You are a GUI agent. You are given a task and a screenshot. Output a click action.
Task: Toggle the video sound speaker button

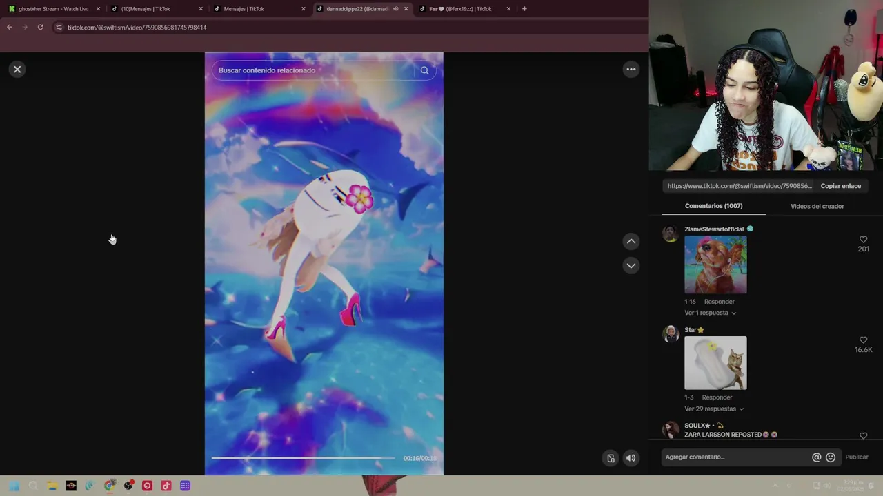[x=631, y=458]
